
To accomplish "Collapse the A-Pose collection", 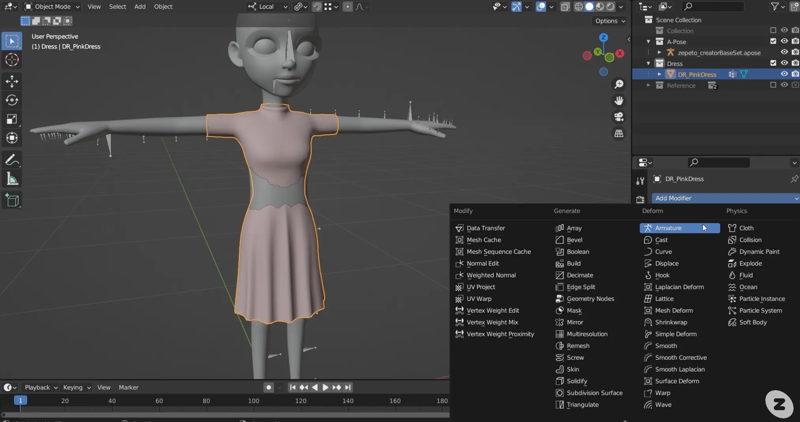I will click(x=648, y=41).
